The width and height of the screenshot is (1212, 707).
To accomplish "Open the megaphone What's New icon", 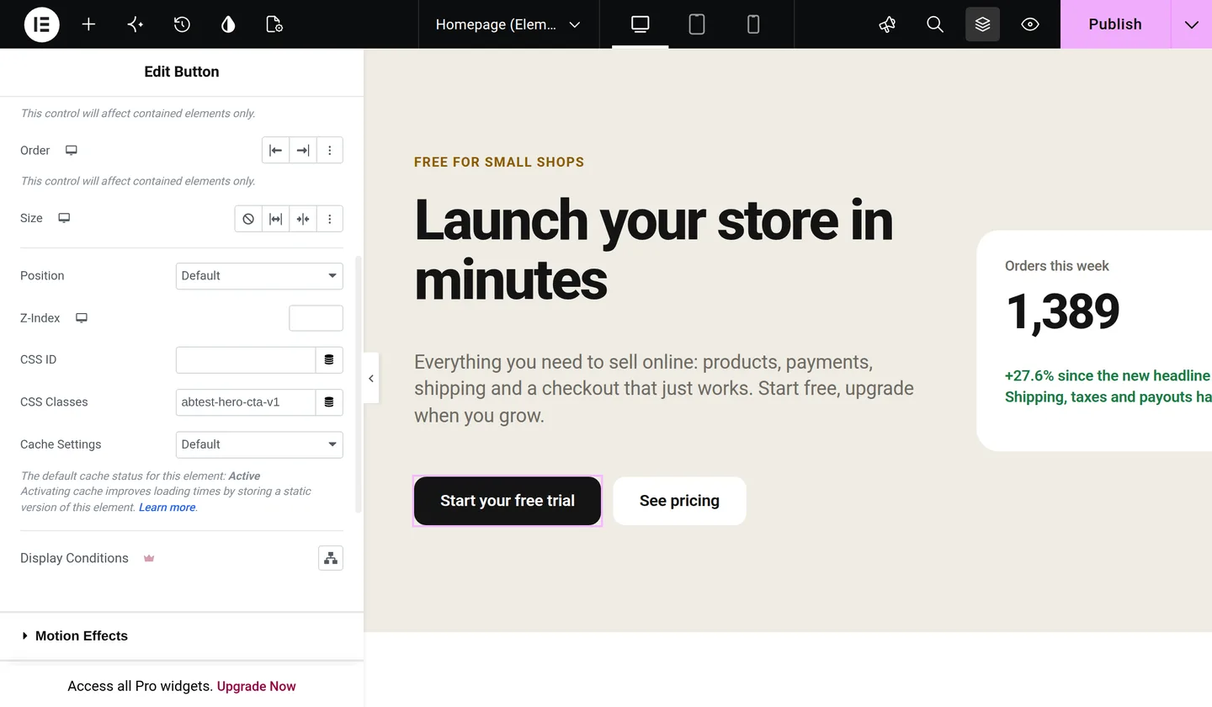I will (887, 24).
